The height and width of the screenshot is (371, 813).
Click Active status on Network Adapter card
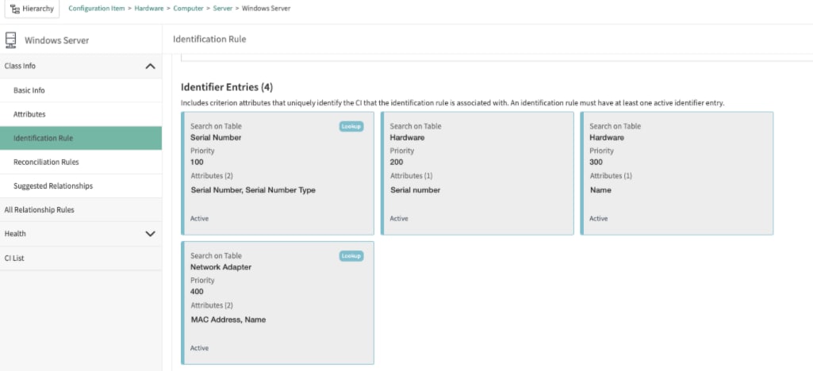click(199, 348)
